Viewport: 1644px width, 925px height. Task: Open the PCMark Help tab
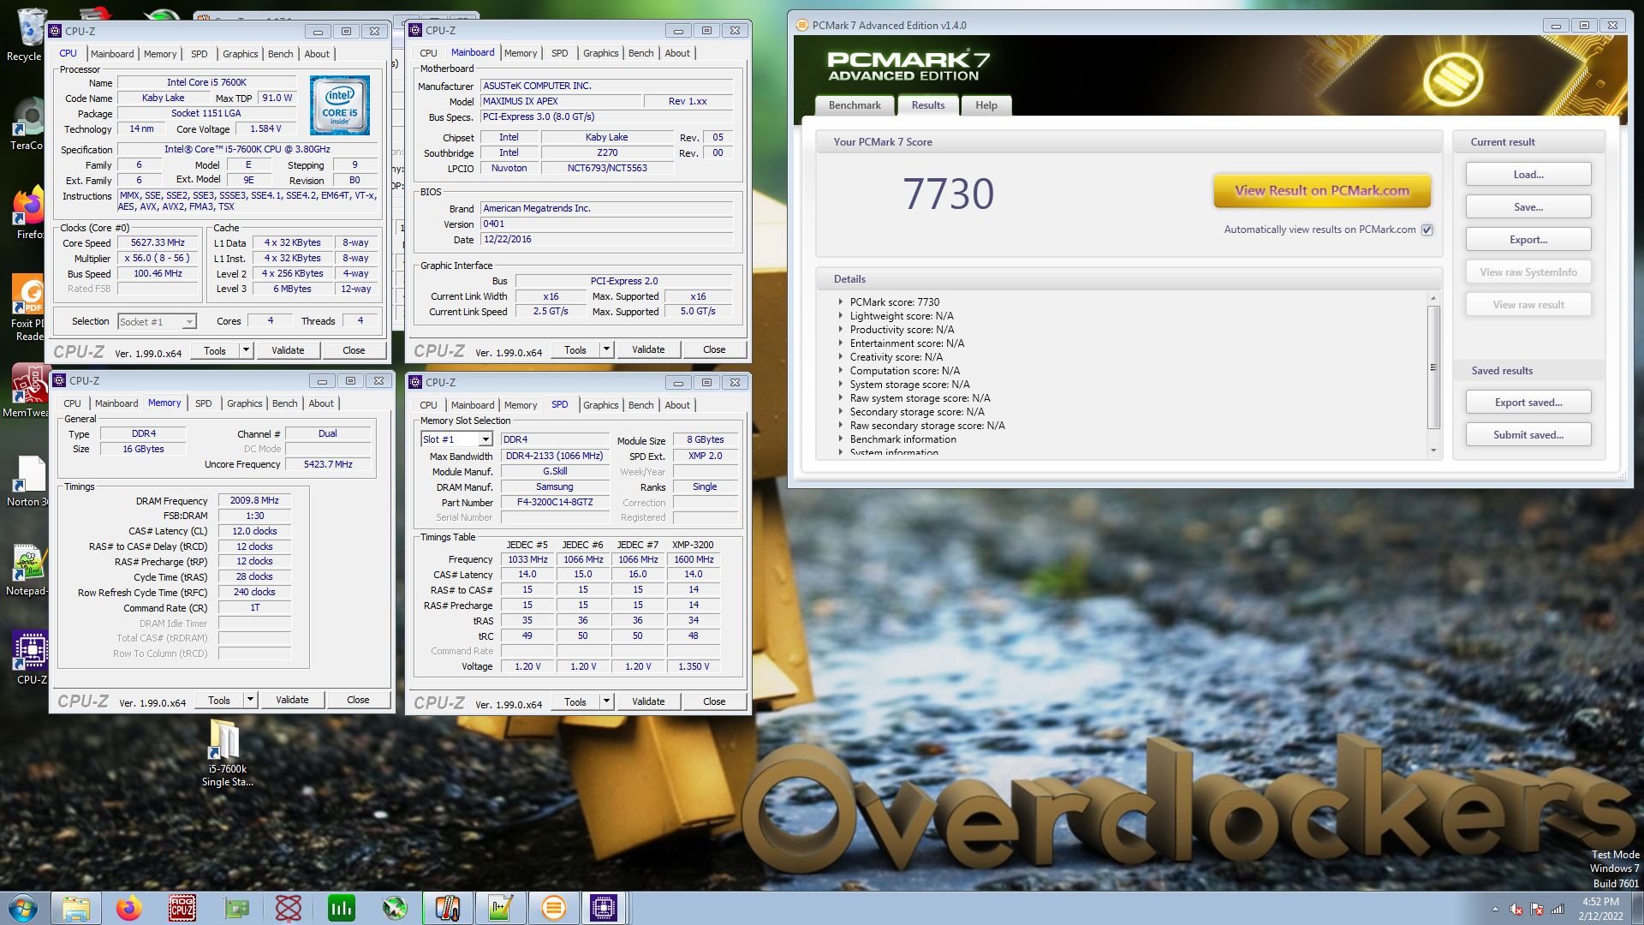[x=986, y=105]
